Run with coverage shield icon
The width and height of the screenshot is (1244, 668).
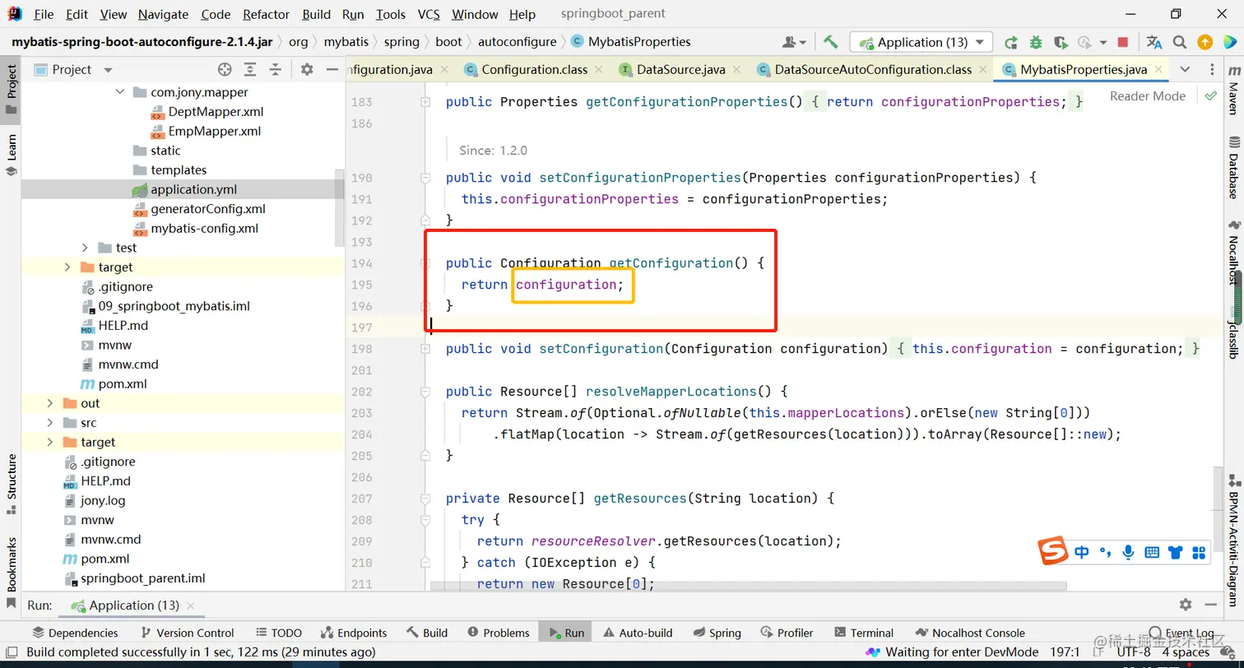click(x=1061, y=42)
